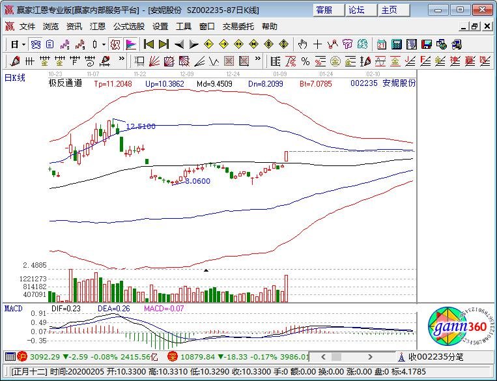Select the Gann square box tool
Viewport: 497px width, 381px height.
coord(169,61)
